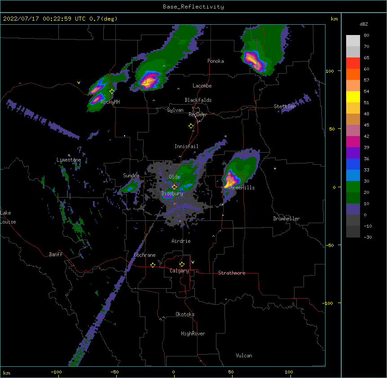The width and height of the screenshot is (387, 378).
Task: Pick the white 70-80 dBZ legend swatch
Action: (x=353, y=41)
